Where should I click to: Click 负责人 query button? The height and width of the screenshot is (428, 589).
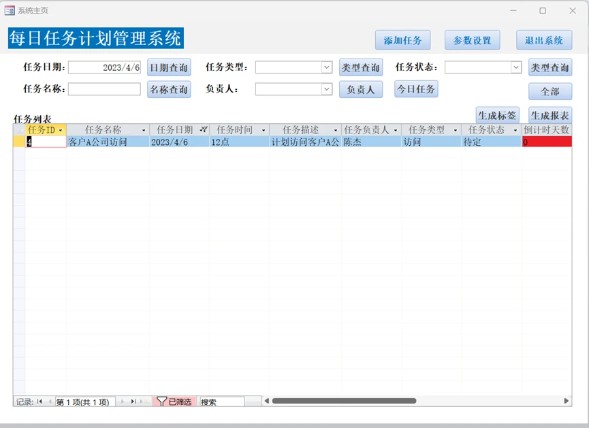361,89
